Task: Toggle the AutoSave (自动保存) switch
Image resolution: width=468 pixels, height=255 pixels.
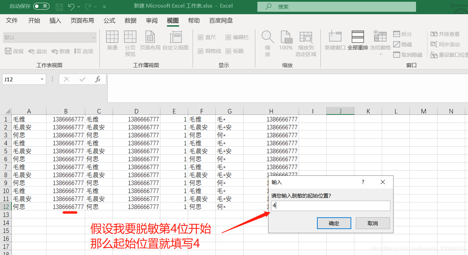Action: (x=41, y=6)
